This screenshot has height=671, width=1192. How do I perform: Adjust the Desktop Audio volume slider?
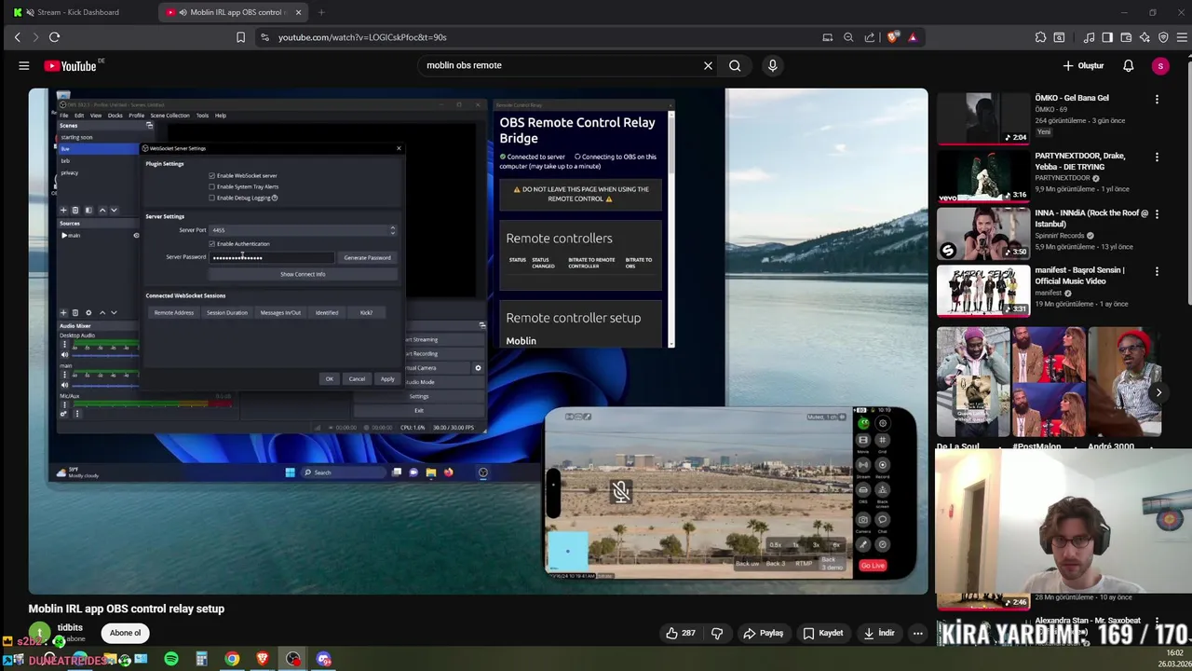[x=105, y=355]
